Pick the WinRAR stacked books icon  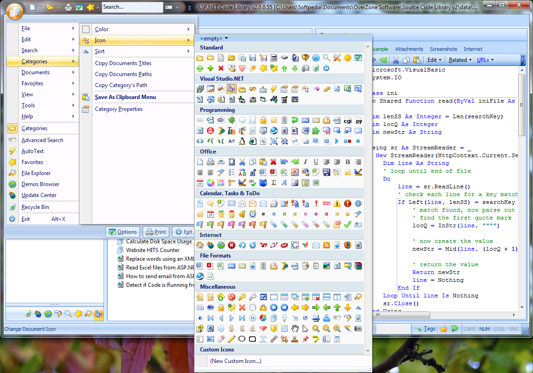coord(358,266)
